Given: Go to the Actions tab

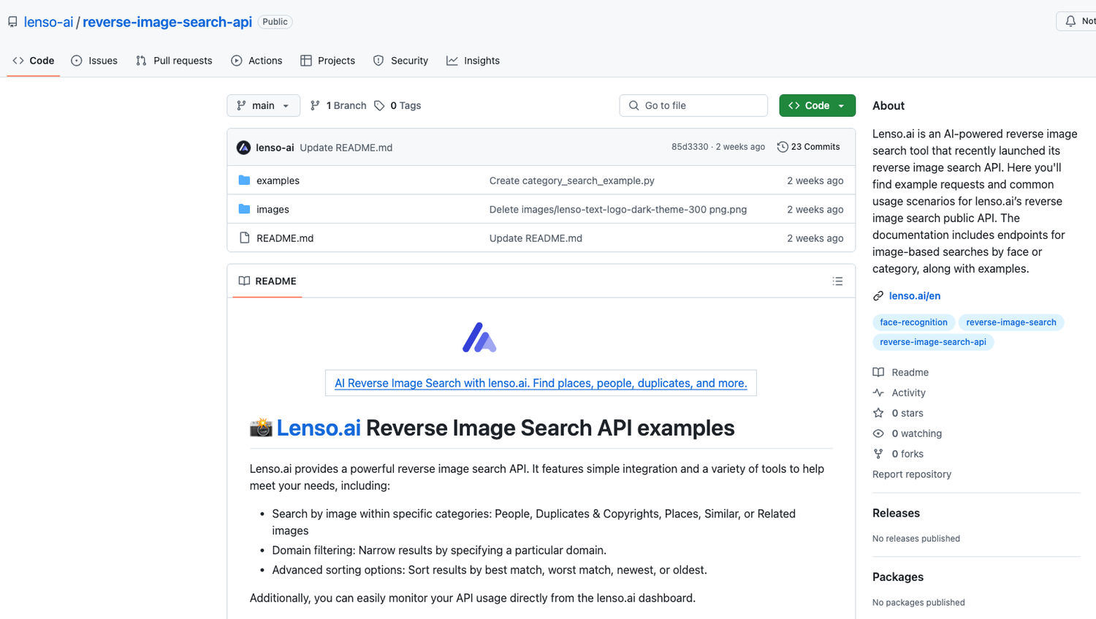Looking at the screenshot, I should coord(256,61).
